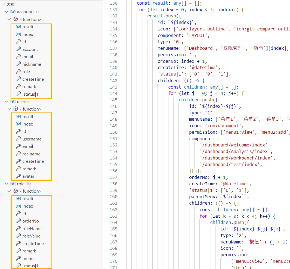Click result.push on line 132
The image size is (290, 269).
(162, 16)
